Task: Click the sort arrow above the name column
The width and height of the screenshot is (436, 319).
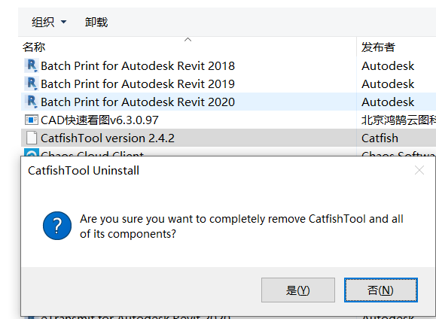Action: tap(188, 40)
